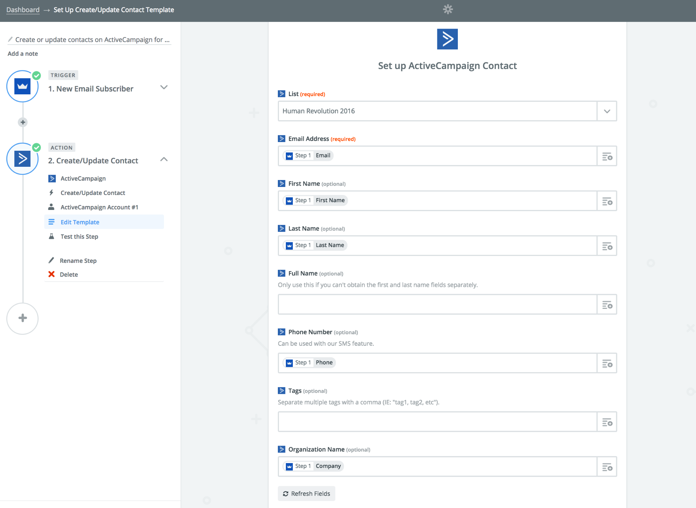
Task: Open insert-field icon for Organization Name
Action: pyautogui.click(x=607, y=467)
